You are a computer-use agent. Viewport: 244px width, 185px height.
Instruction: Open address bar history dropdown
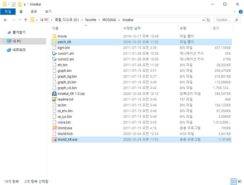[203, 20]
